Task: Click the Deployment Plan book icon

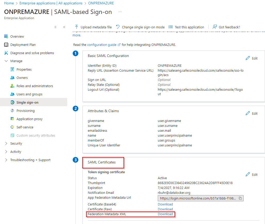Action: pos(6,45)
